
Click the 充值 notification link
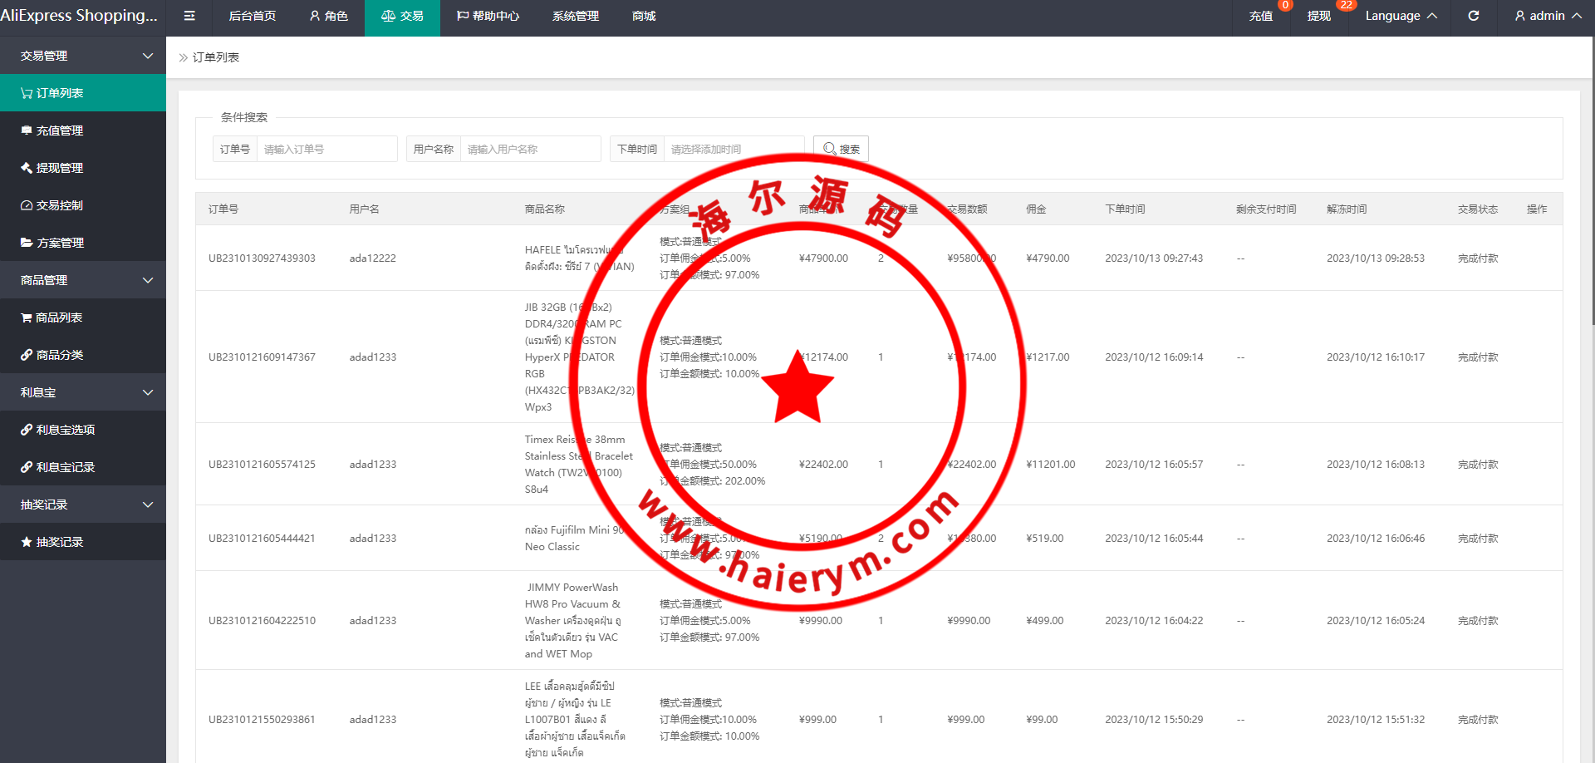tap(1260, 16)
